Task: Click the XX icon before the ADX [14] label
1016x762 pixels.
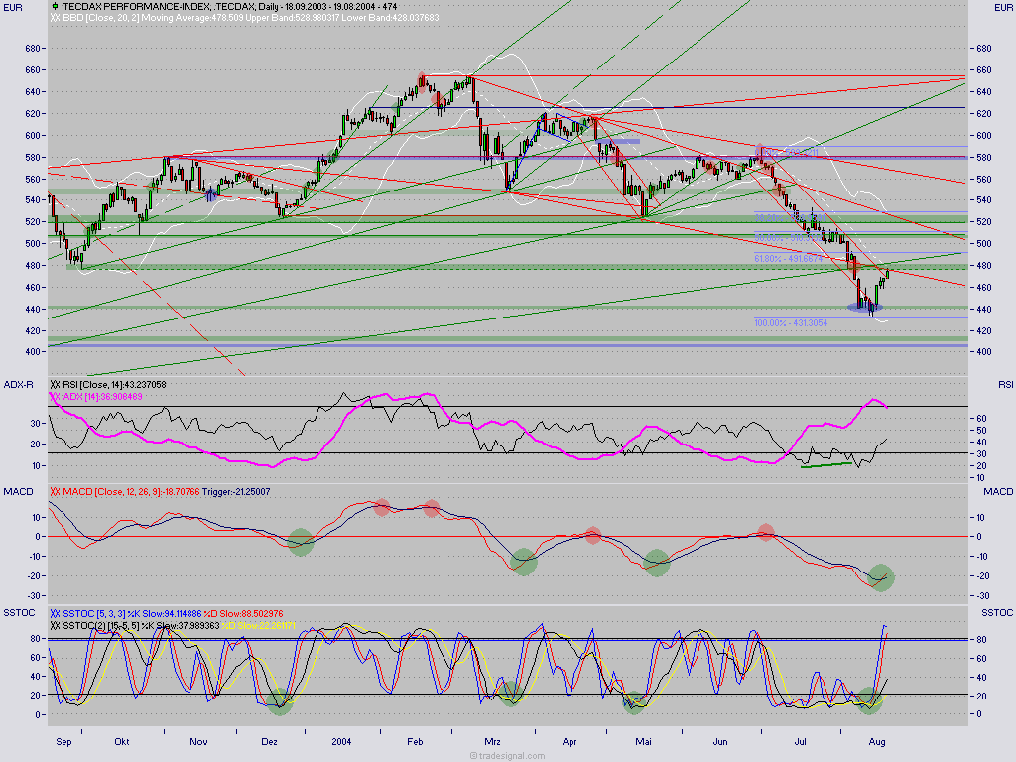Action: click(x=55, y=396)
